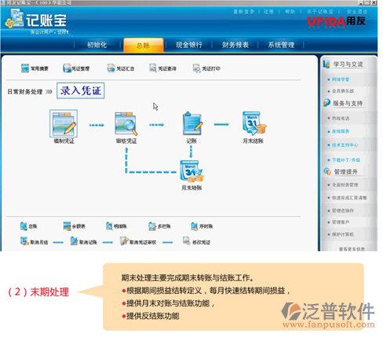Open the 审核凭证 voucher review icon
Viewport: 383px width, 337px height.
point(126,123)
